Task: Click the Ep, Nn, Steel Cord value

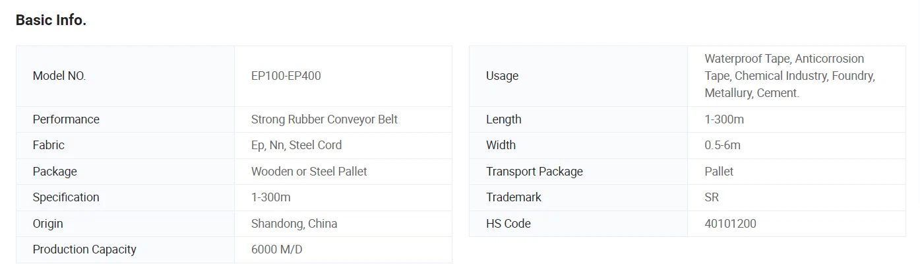Action: 296,145
